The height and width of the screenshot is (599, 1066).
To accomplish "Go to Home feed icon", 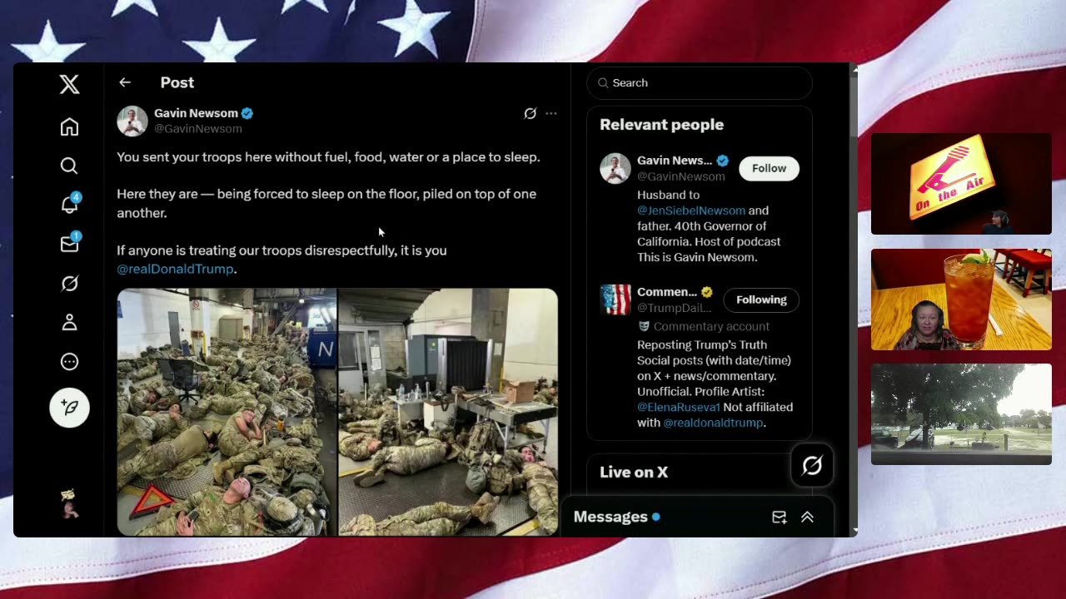I will [69, 126].
